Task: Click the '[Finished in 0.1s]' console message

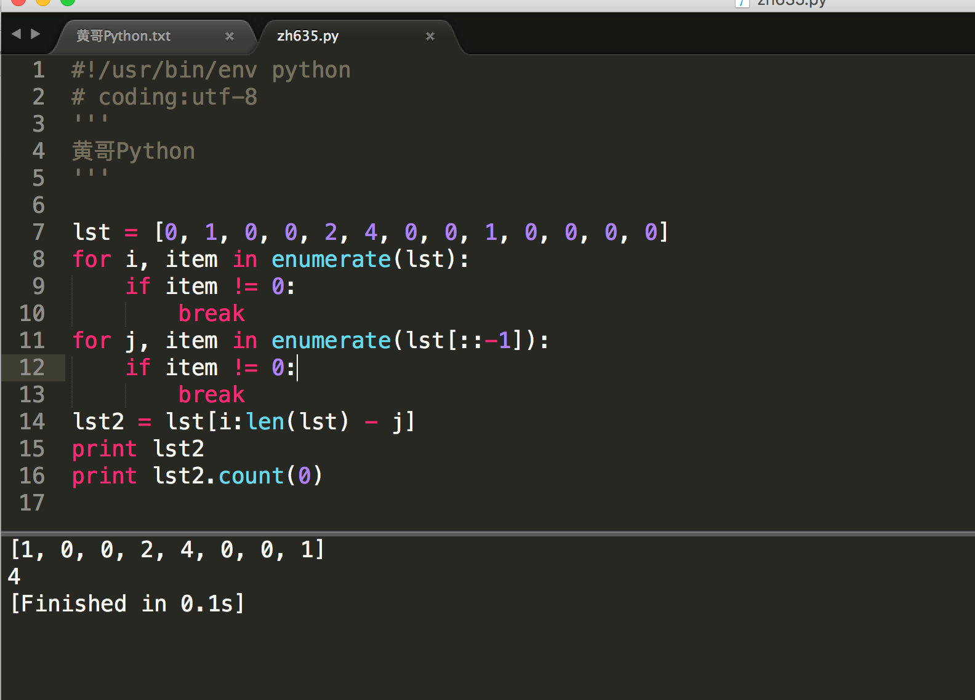Action: pyautogui.click(x=127, y=603)
